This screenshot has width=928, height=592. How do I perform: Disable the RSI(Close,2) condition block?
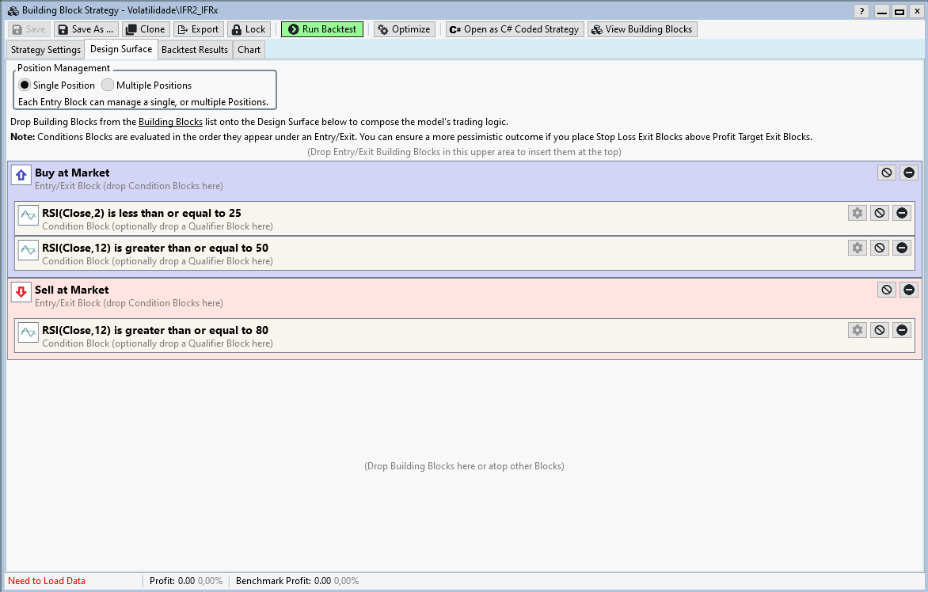879,213
